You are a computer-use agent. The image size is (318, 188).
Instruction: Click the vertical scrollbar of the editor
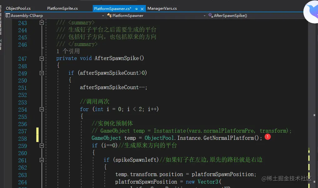314,104
